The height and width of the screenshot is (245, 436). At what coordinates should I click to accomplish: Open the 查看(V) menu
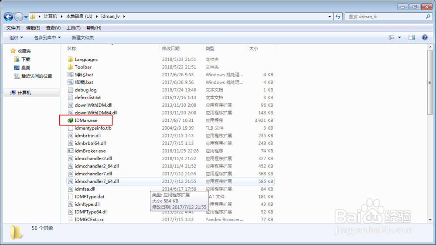pyautogui.click(x=53, y=28)
